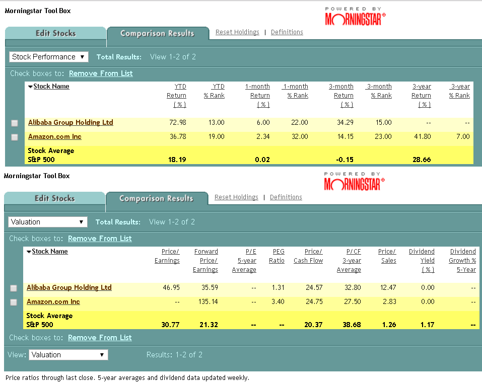Sort by Stock Name in the Valuation table
Screen dimensions: 482x387
(50, 251)
